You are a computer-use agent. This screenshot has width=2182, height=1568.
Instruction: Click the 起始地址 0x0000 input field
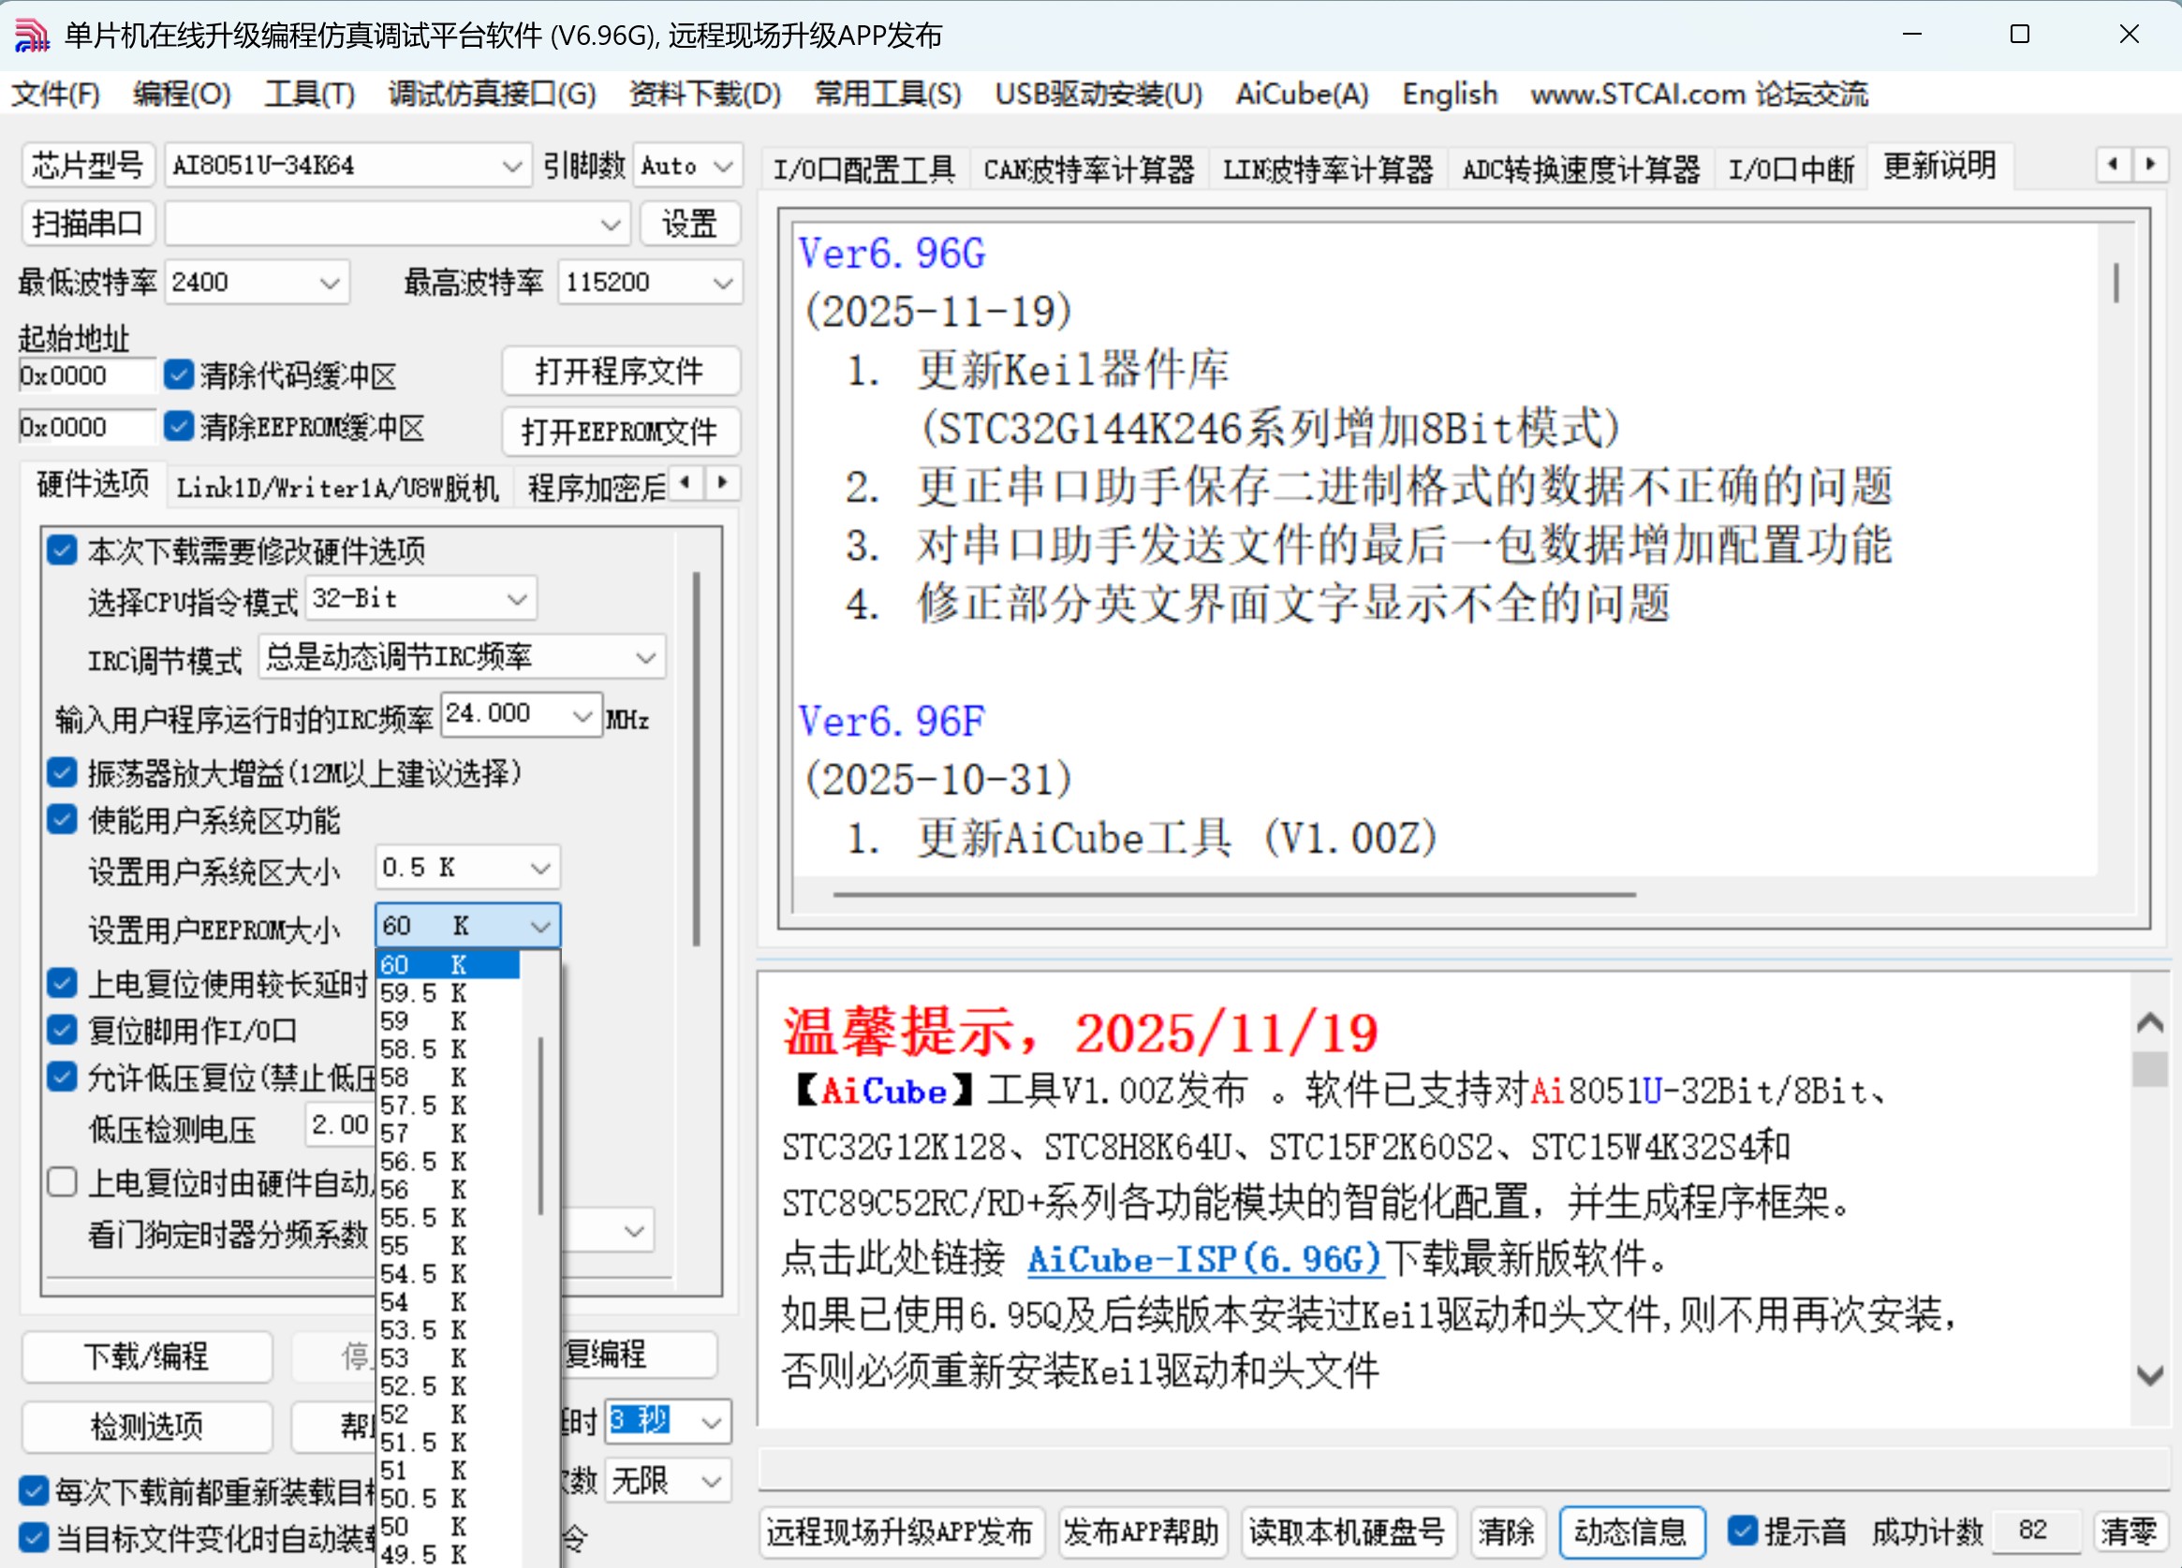(x=84, y=374)
